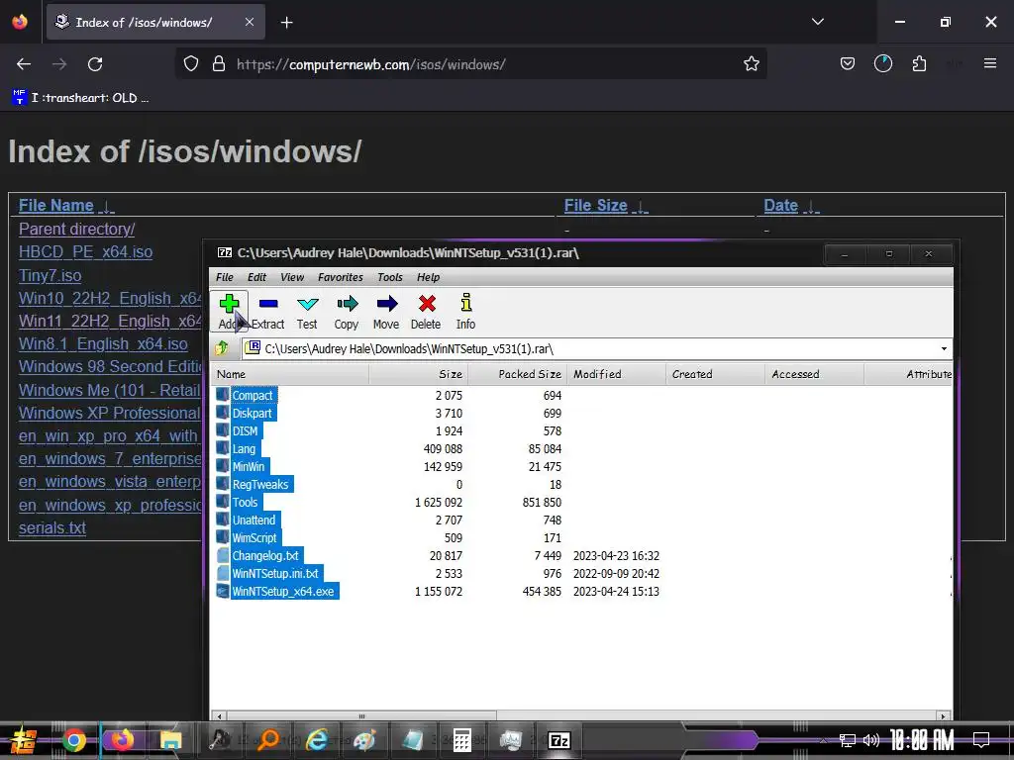Click the Move toolbar icon
The image size is (1014, 760).
[386, 311]
